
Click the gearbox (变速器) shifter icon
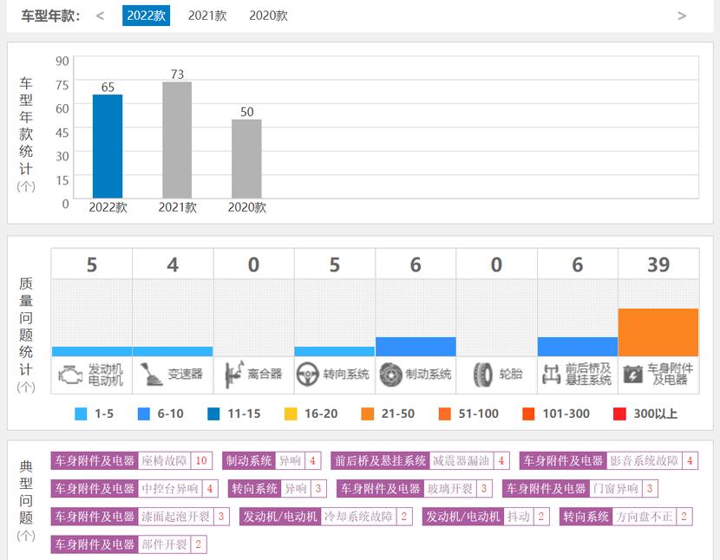[x=152, y=374]
